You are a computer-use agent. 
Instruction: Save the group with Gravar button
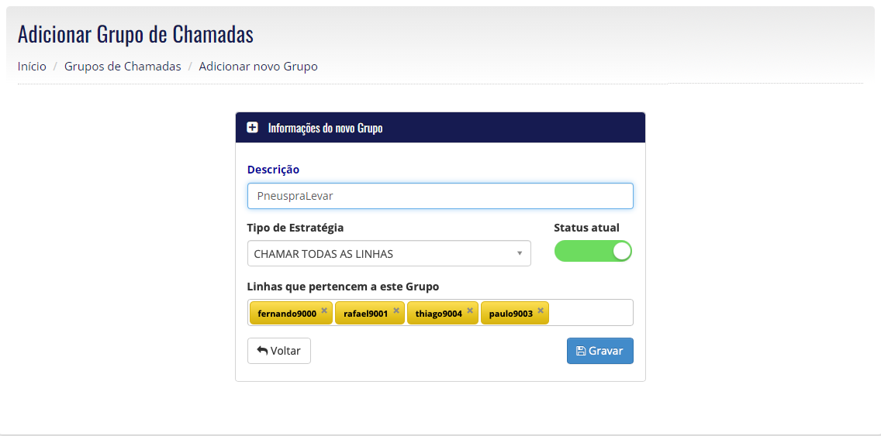(600, 351)
